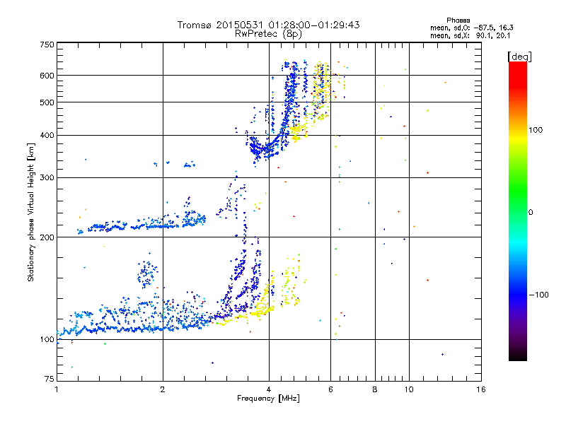The image size is (566, 424).
Task: Click the x-axis label '2'
Action: [163, 389]
